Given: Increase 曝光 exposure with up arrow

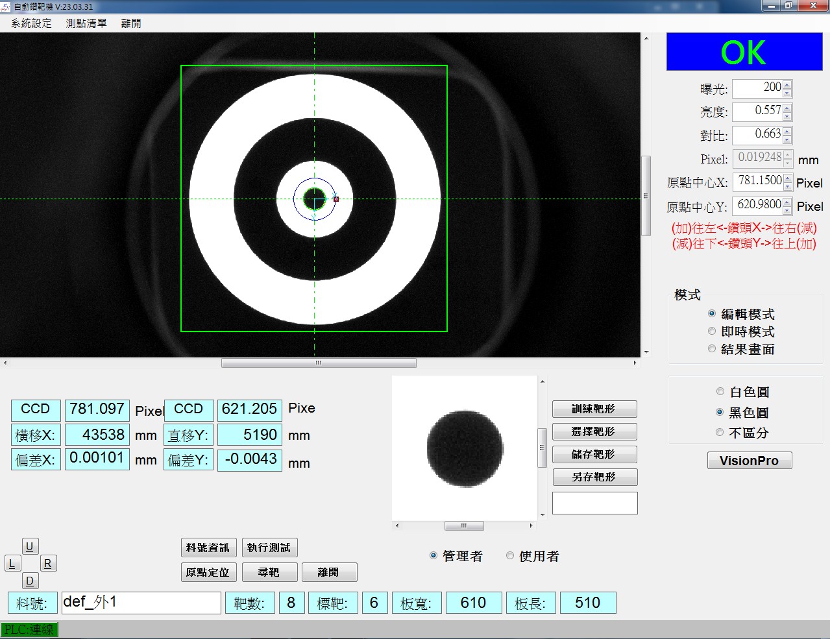Looking at the screenshot, I should (x=787, y=85).
